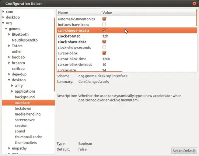Sort keys by the Name column header
This screenshot has width=199, height=156.
click(x=79, y=13)
